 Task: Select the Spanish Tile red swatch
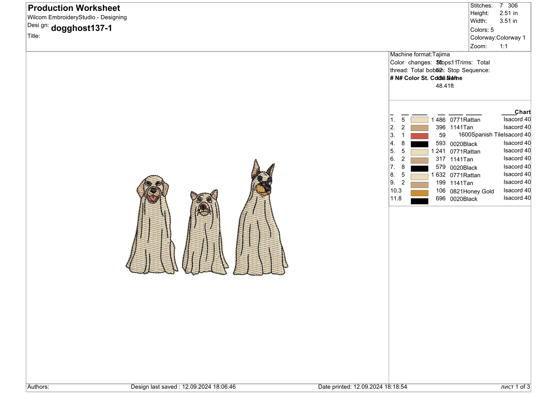coord(419,136)
